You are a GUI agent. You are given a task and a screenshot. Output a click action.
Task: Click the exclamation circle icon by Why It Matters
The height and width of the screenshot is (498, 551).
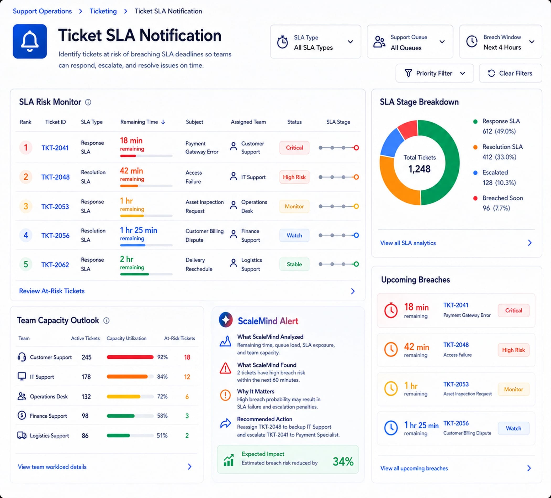225,395
